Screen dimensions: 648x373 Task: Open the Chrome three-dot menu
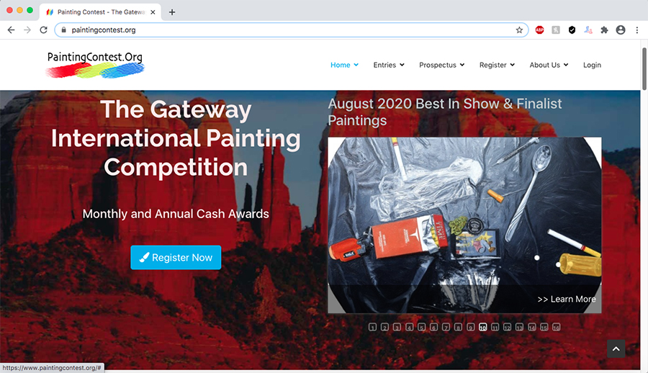pos(637,30)
